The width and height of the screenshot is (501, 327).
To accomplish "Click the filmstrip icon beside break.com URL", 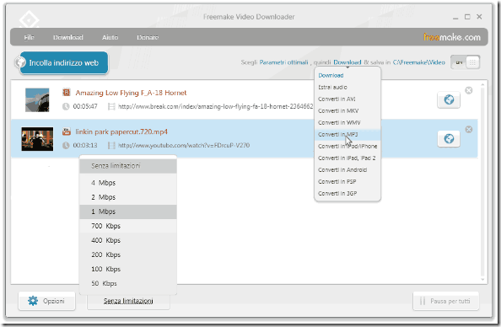I will (111, 107).
